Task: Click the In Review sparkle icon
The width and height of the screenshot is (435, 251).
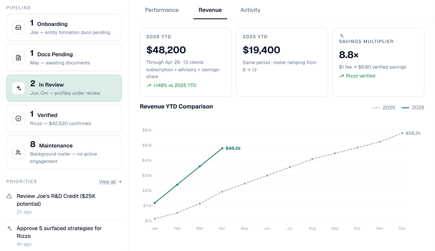Action: 18,88
